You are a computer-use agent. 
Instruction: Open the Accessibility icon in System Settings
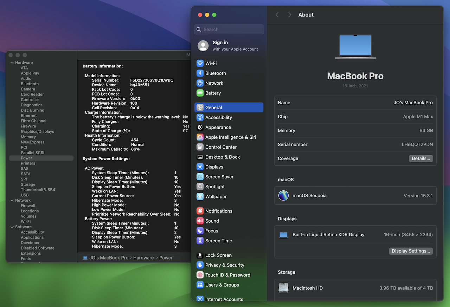tap(200, 117)
